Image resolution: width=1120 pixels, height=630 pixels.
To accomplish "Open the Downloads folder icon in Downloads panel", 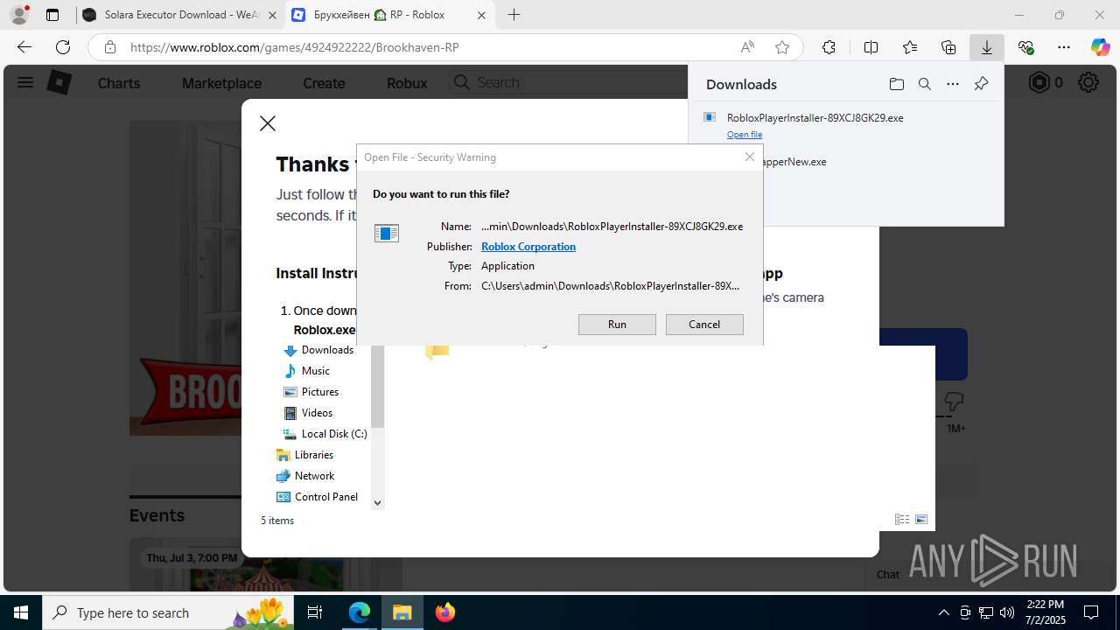I will (897, 84).
